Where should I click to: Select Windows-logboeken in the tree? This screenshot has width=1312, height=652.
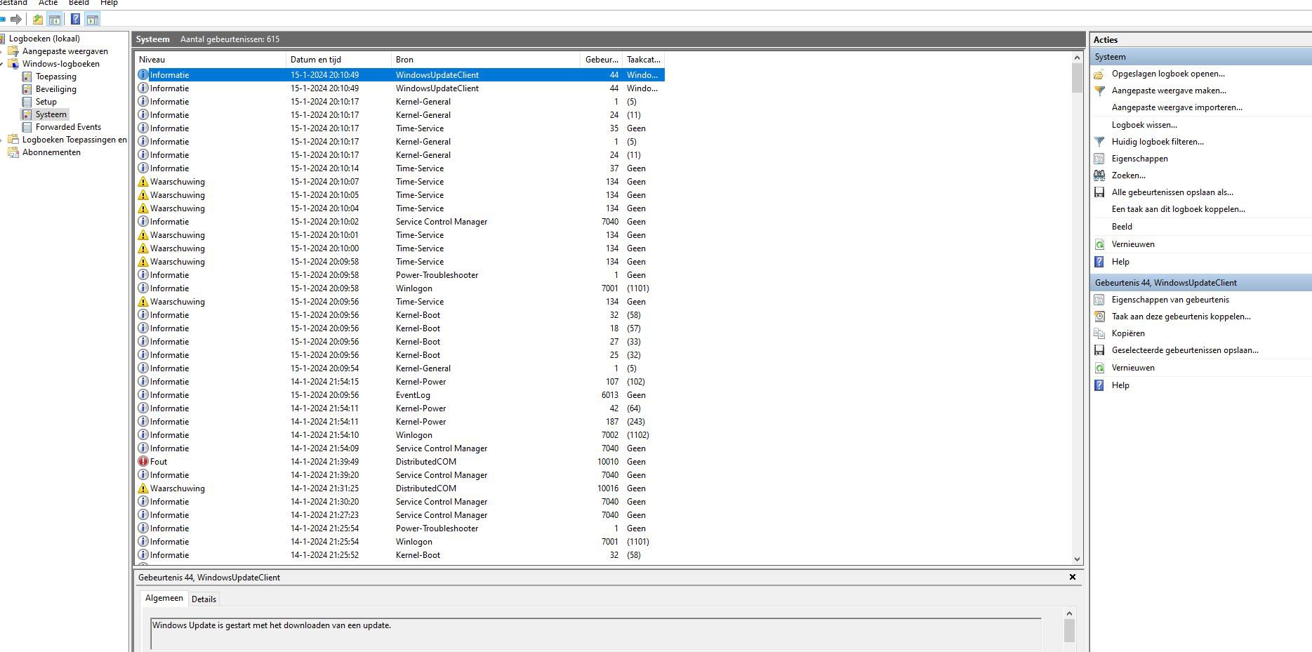pos(60,64)
